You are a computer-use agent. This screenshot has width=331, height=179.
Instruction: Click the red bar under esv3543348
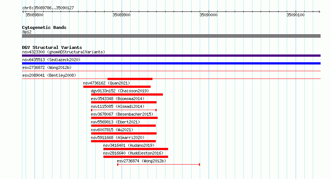(x=124, y=102)
